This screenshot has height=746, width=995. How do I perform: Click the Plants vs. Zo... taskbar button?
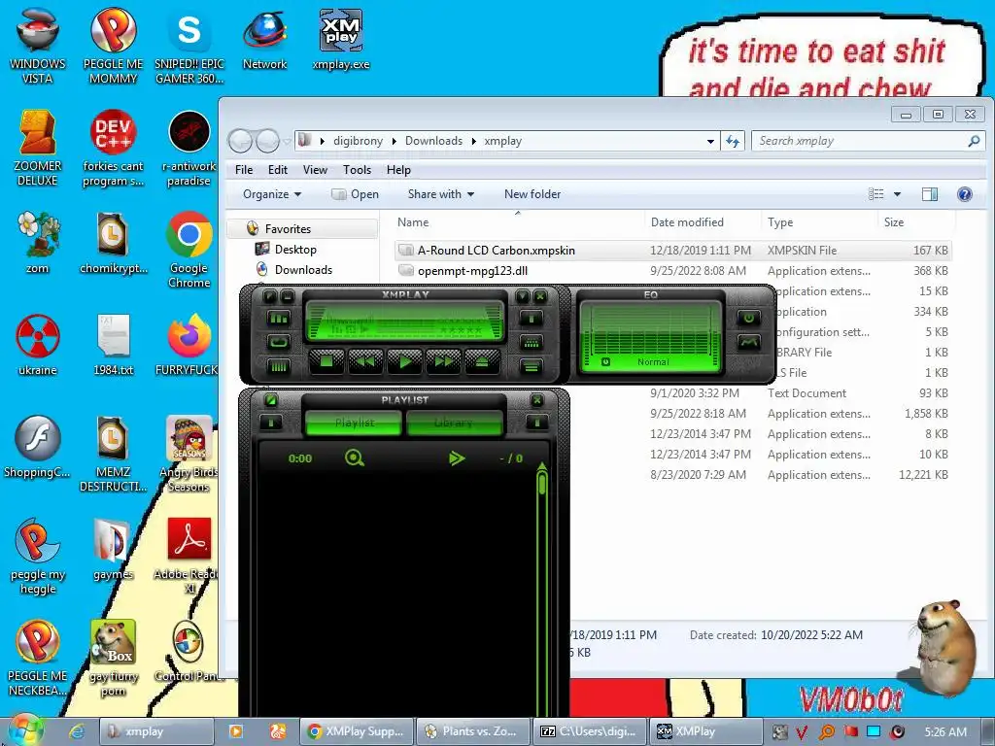point(471,731)
